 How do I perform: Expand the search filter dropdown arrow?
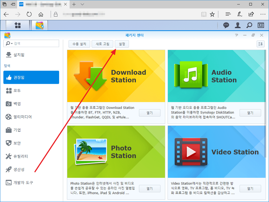(12, 44)
